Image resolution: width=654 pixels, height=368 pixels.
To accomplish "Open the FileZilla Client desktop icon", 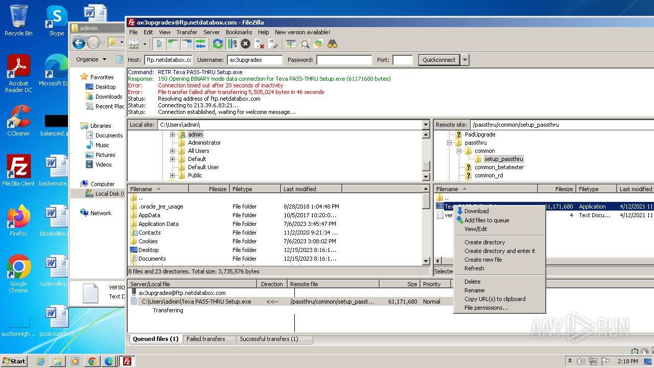I will point(18,171).
